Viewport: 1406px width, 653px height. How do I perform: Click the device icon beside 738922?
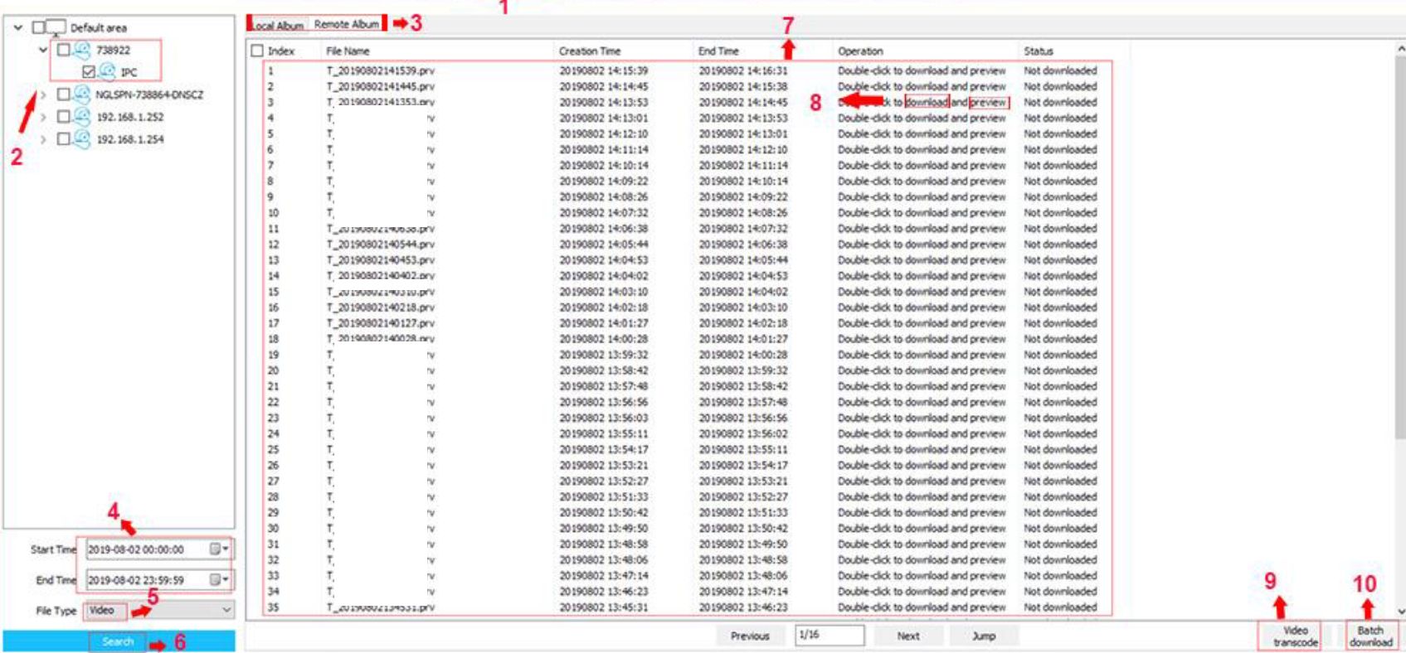click(82, 51)
